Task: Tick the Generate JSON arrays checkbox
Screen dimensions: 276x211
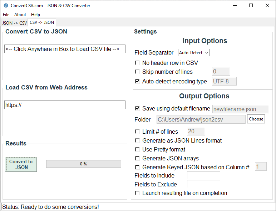Action: [137, 158]
